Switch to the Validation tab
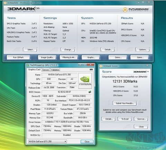Screen dimensions: 166x150 click(x=55, y=70)
